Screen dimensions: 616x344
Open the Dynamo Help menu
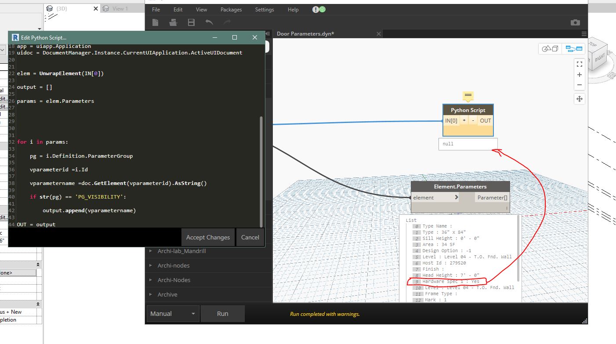click(293, 10)
